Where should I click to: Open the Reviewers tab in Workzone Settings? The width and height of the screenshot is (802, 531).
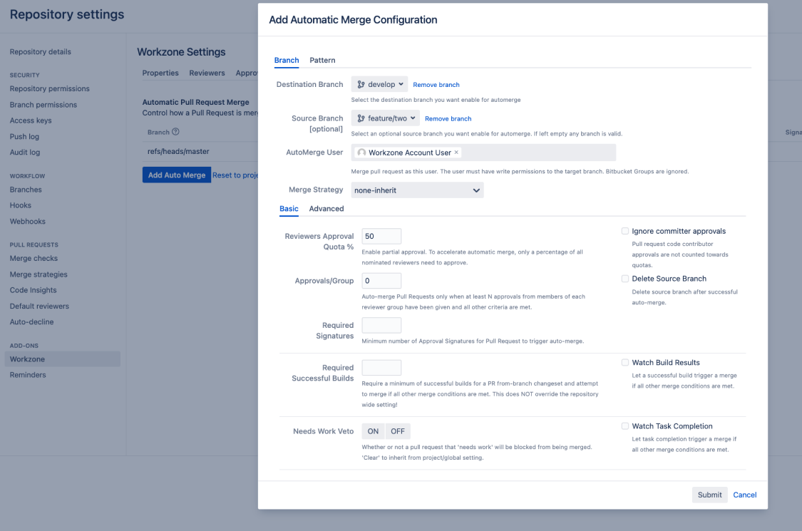207,73
